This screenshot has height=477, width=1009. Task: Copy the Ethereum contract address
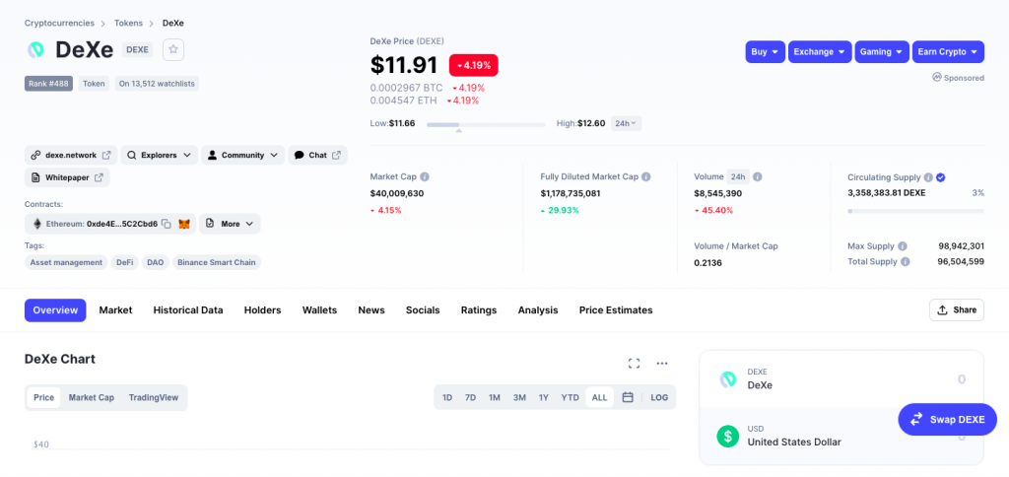166,224
